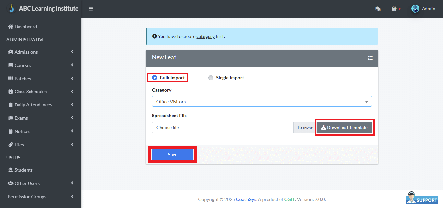
Task: Enable the Admin profile avatar in the top bar
Action: 415,9
